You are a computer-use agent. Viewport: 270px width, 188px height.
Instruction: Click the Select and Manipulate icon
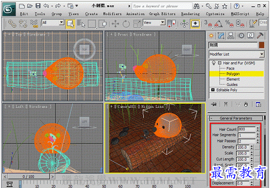(184, 24)
